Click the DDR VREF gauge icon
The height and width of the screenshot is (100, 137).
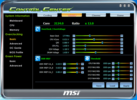38,59
